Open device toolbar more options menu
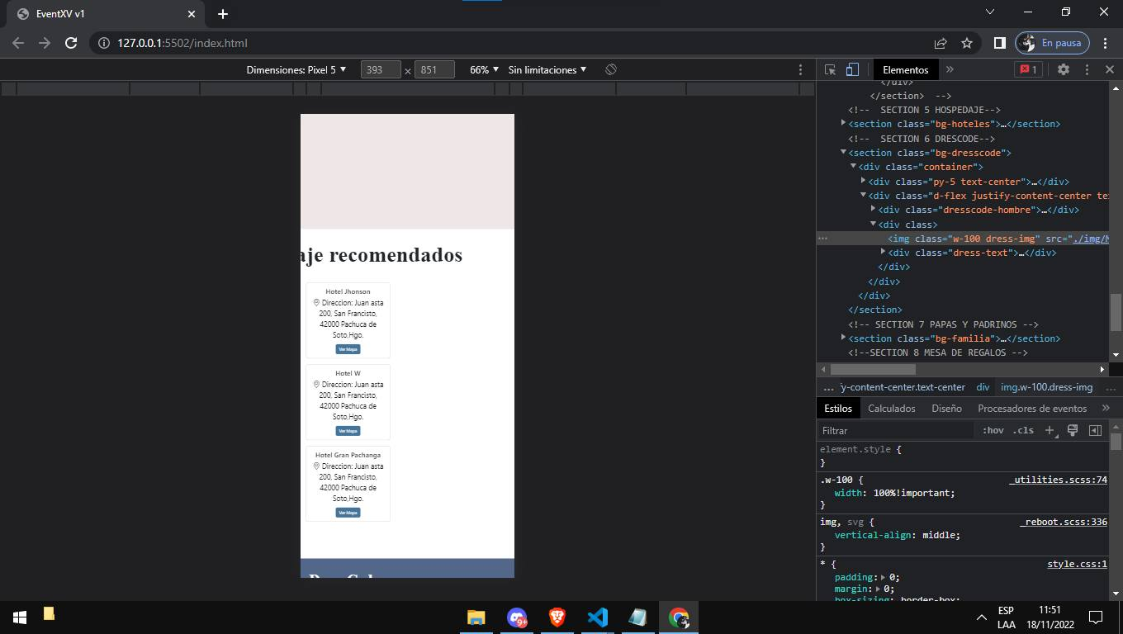The width and height of the screenshot is (1123, 634). coord(800,70)
